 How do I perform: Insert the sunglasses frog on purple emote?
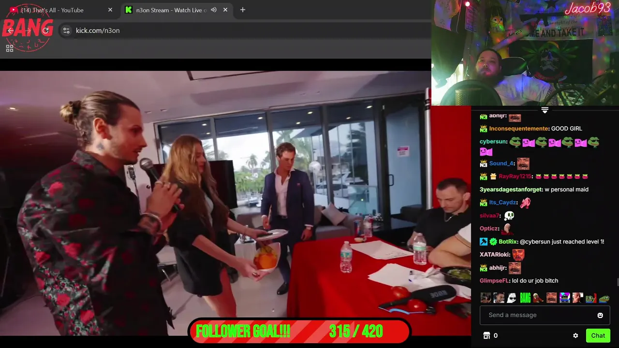coord(564,298)
